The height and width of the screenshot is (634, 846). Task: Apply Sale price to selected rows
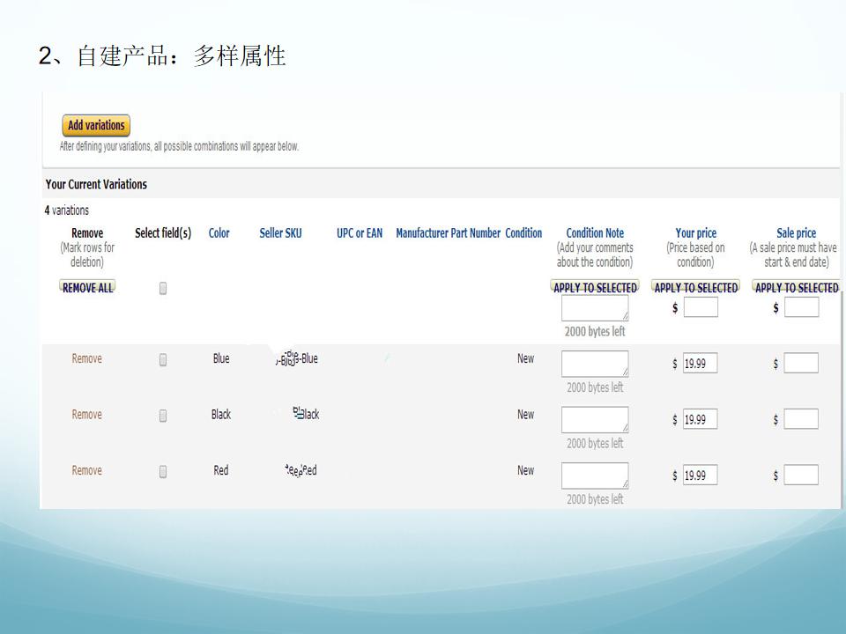click(797, 287)
